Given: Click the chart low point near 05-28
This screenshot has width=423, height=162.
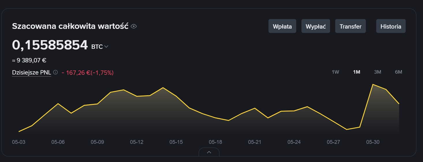Looking at the screenshot, I should click(347, 129).
